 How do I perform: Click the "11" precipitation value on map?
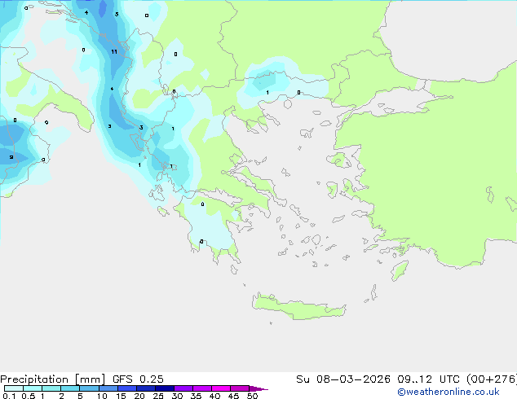(114, 51)
